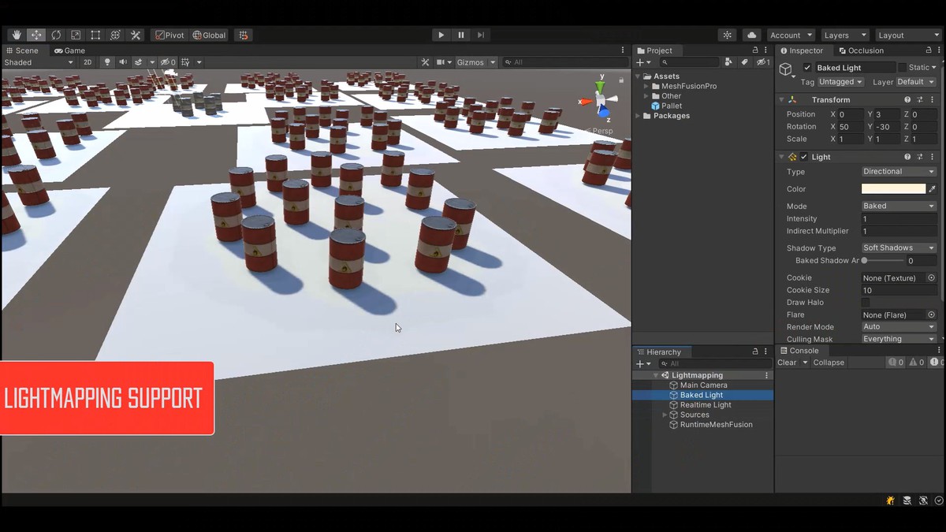Search by label in Project panel
This screenshot has width=946, height=532.
(744, 62)
